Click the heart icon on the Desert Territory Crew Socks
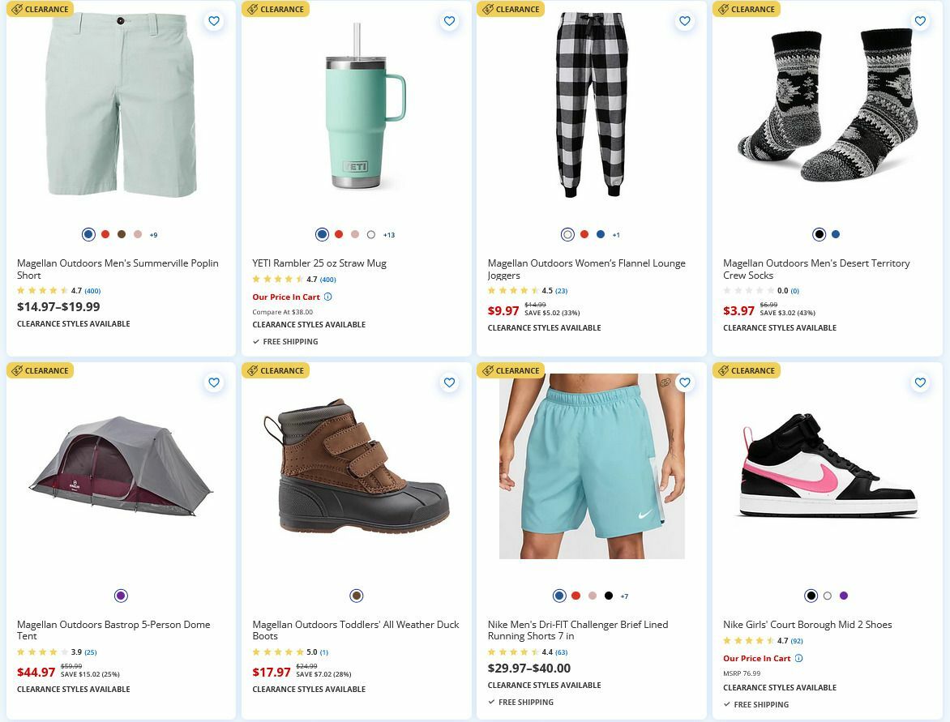Screen dimensions: 950x722 pyautogui.click(x=920, y=21)
